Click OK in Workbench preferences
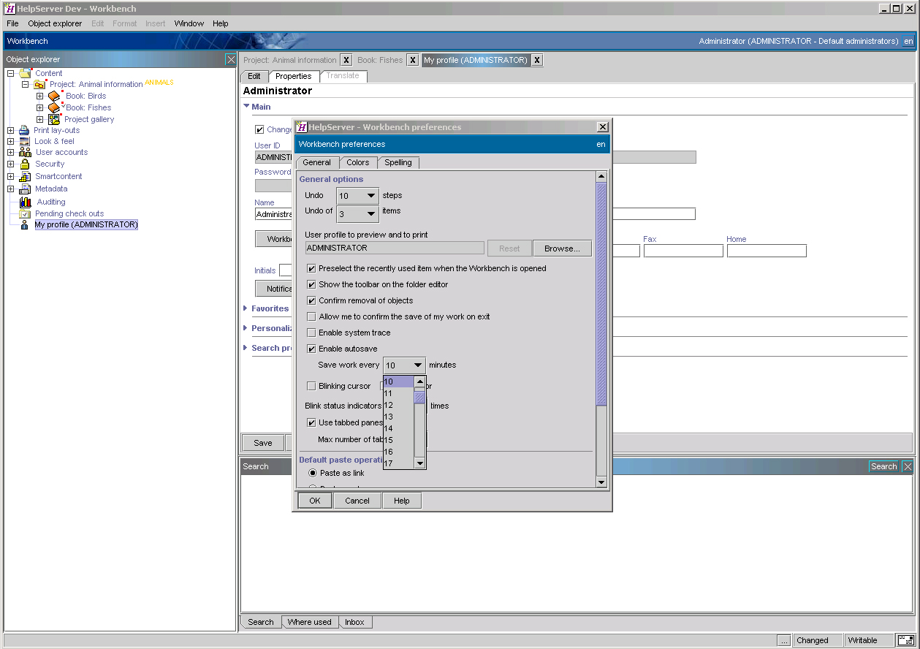Image resolution: width=920 pixels, height=649 pixels. (x=315, y=501)
